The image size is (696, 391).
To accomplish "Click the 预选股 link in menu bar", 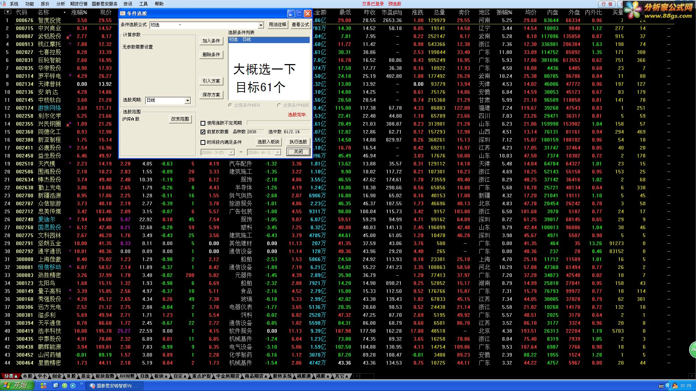I will 395,4.
